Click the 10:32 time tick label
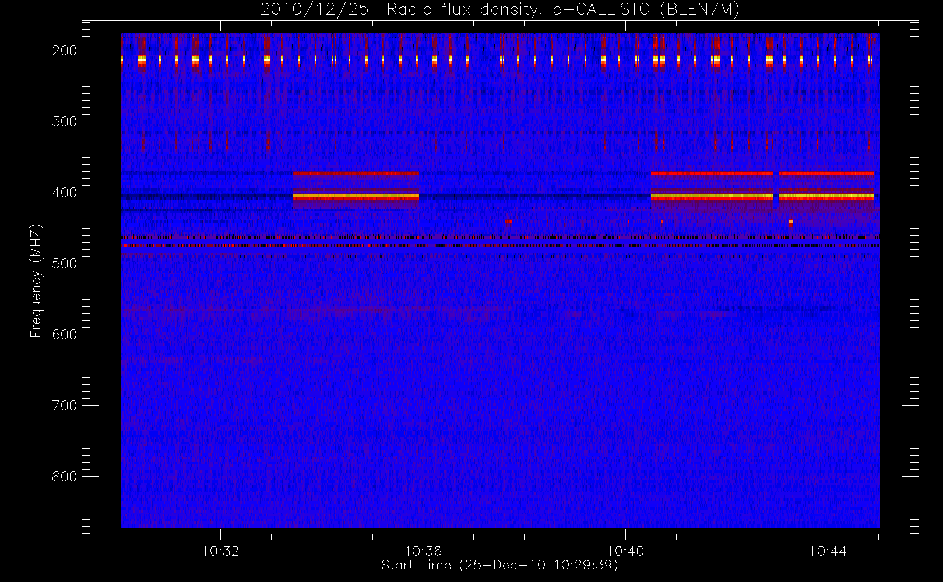Image resolution: width=943 pixels, height=582 pixels. 221,551
